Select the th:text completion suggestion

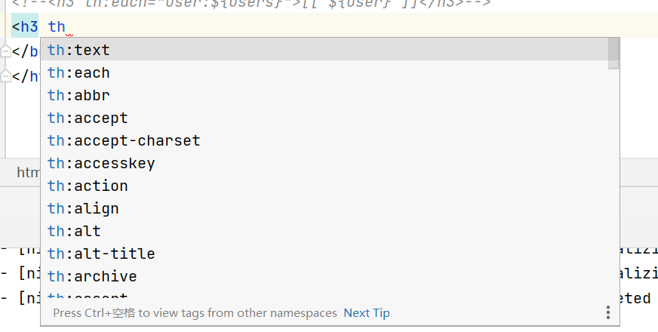324,50
